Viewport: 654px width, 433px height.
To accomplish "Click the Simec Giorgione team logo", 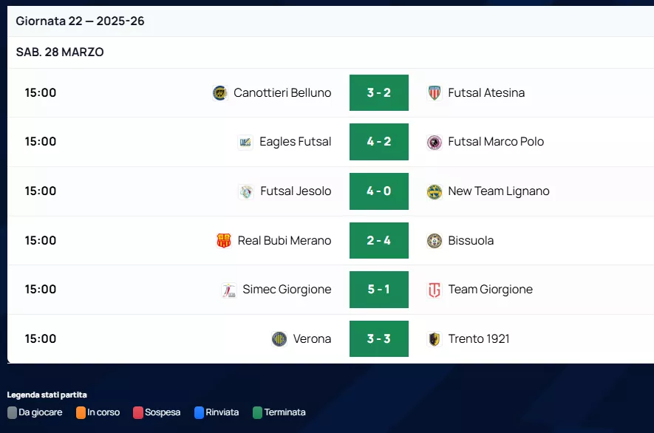I will pyautogui.click(x=228, y=290).
